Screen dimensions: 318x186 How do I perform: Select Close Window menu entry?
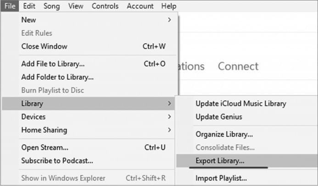click(x=44, y=46)
